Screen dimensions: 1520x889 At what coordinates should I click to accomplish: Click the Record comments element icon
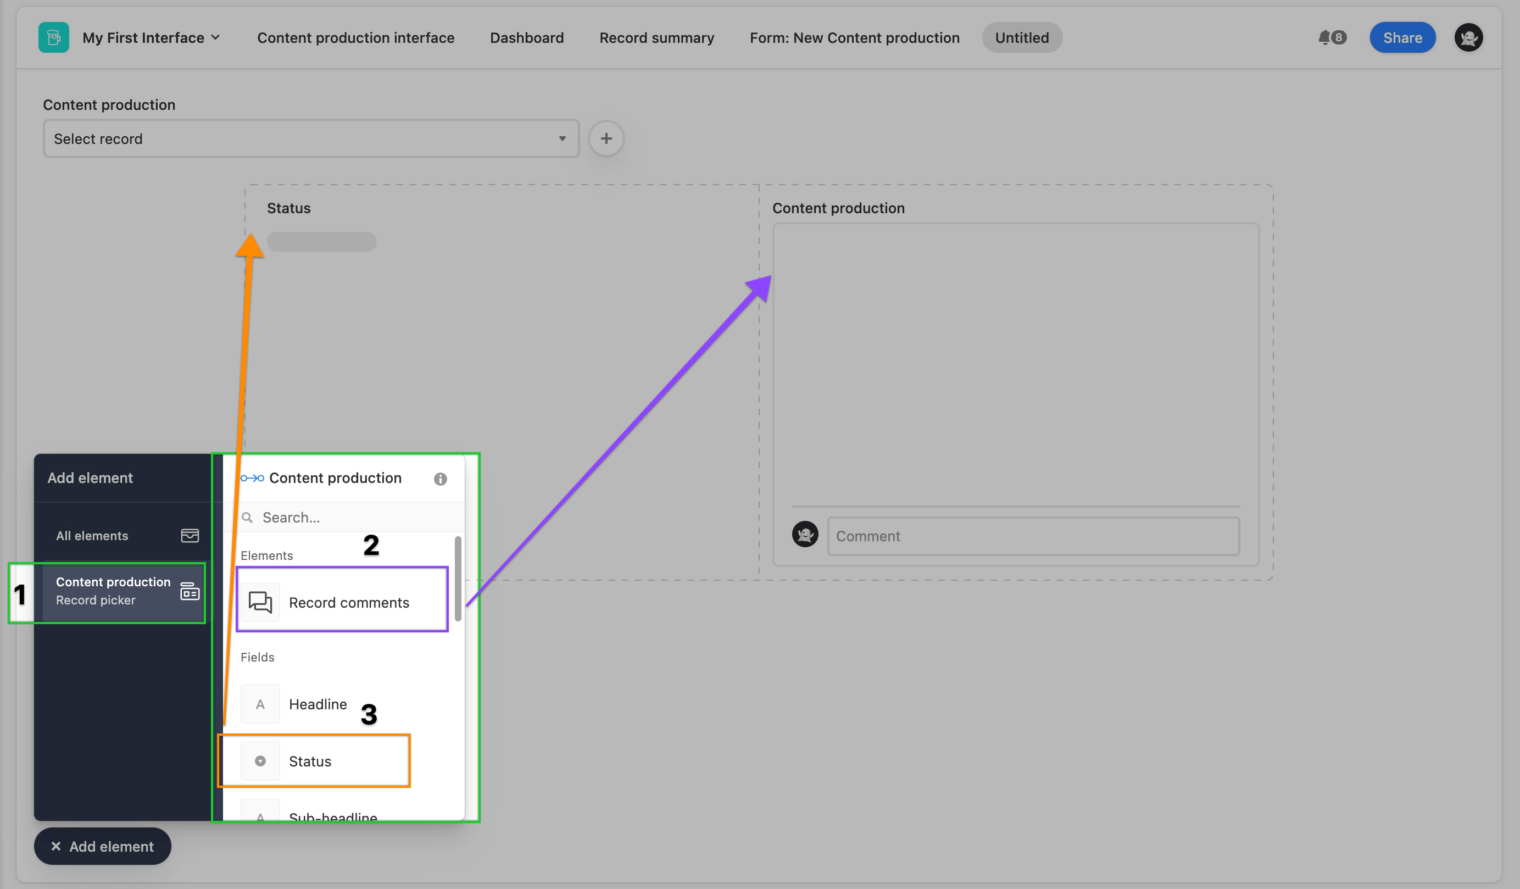point(260,601)
